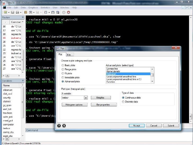The image size is (193, 145).
Task: Open the Statistics menu
Action: [45, 8]
